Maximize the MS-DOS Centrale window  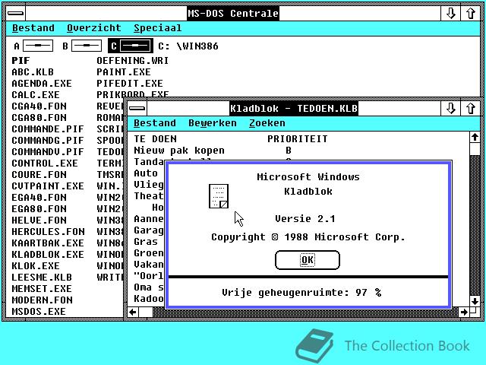point(471,14)
